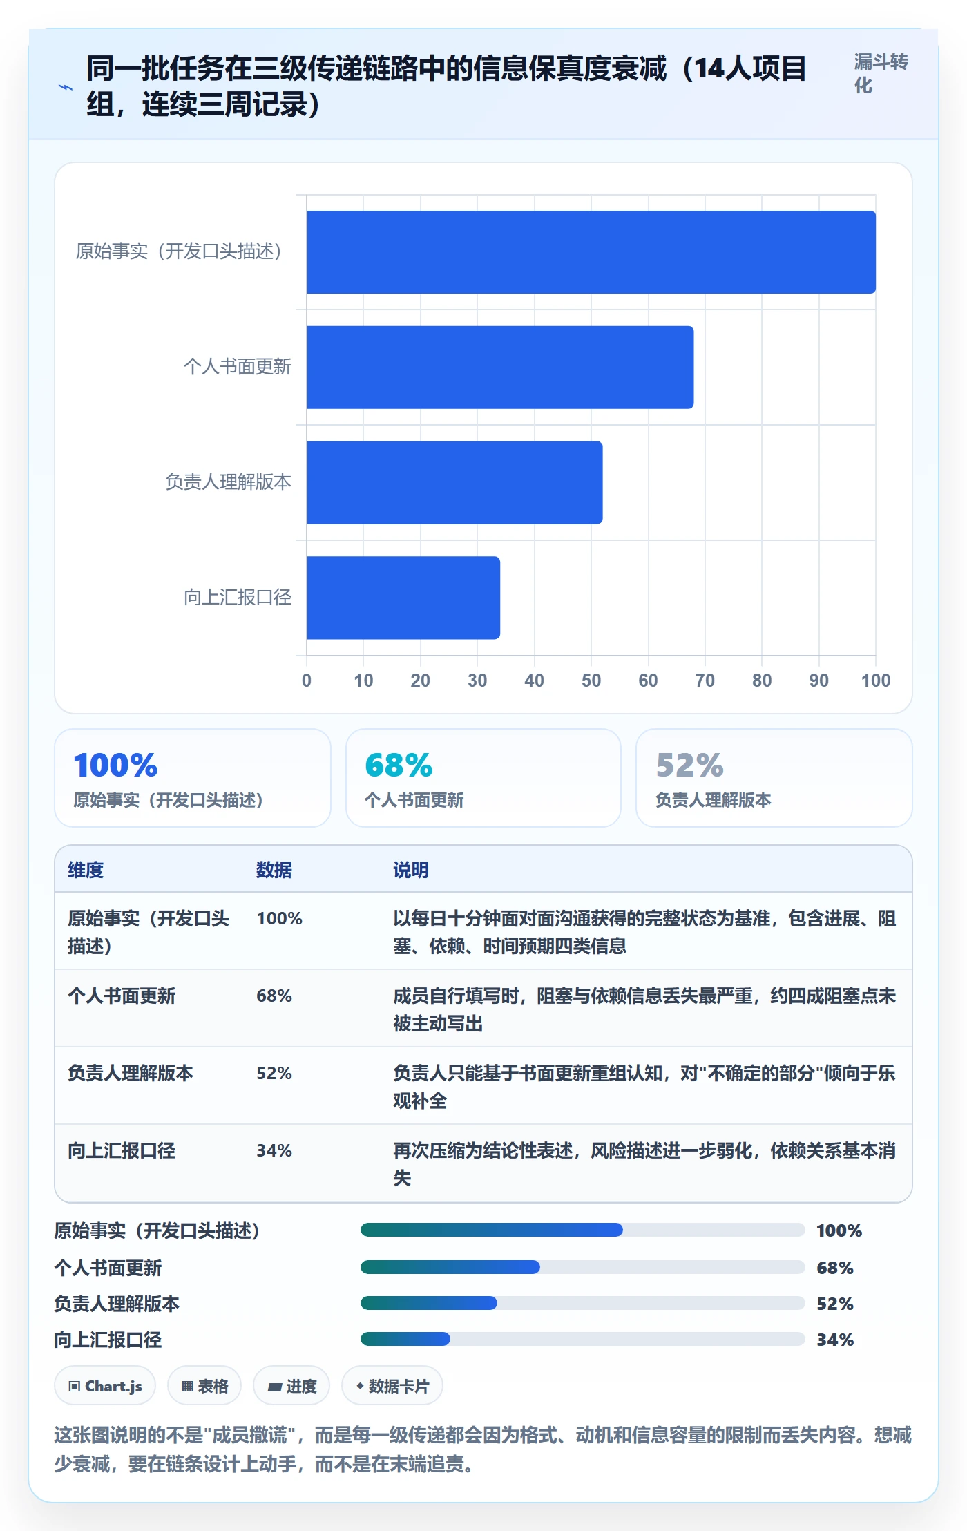Viewport: 967px width, 1531px height.
Task: Open the 68% 个人书面更新 stat card
Action: [483, 778]
